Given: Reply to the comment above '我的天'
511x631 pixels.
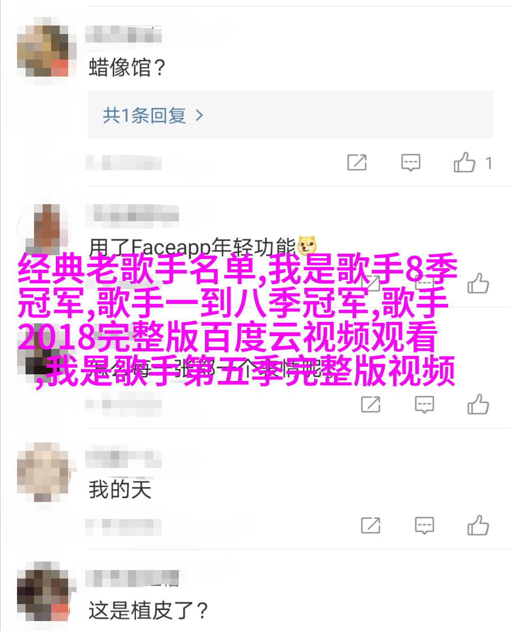Looking at the screenshot, I should [x=424, y=405].
